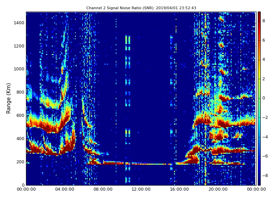Click the 600 range tick label
Viewport: 274px width, 205px height.
coord(20,115)
